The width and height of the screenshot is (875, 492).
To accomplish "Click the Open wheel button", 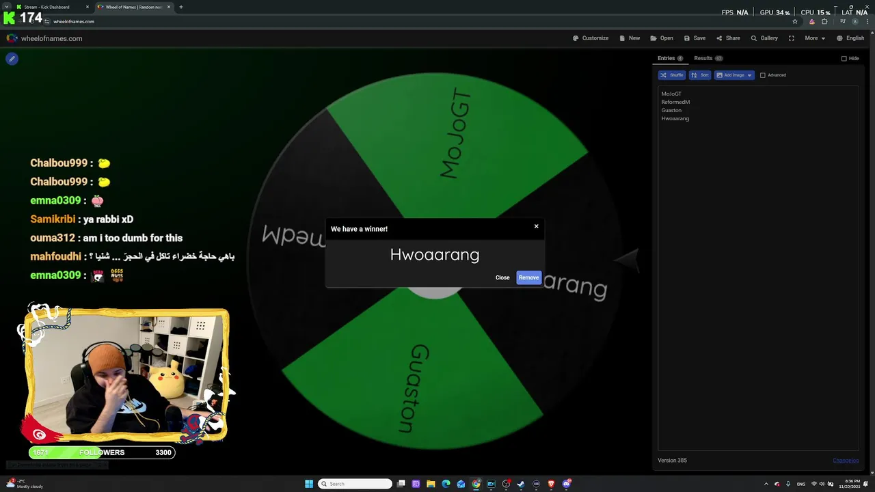I will pyautogui.click(x=662, y=38).
